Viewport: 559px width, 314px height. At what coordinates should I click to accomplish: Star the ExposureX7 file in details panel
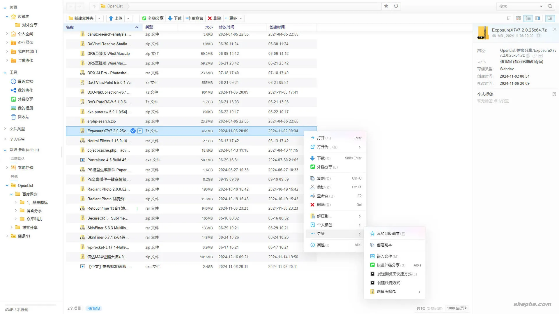point(539,36)
